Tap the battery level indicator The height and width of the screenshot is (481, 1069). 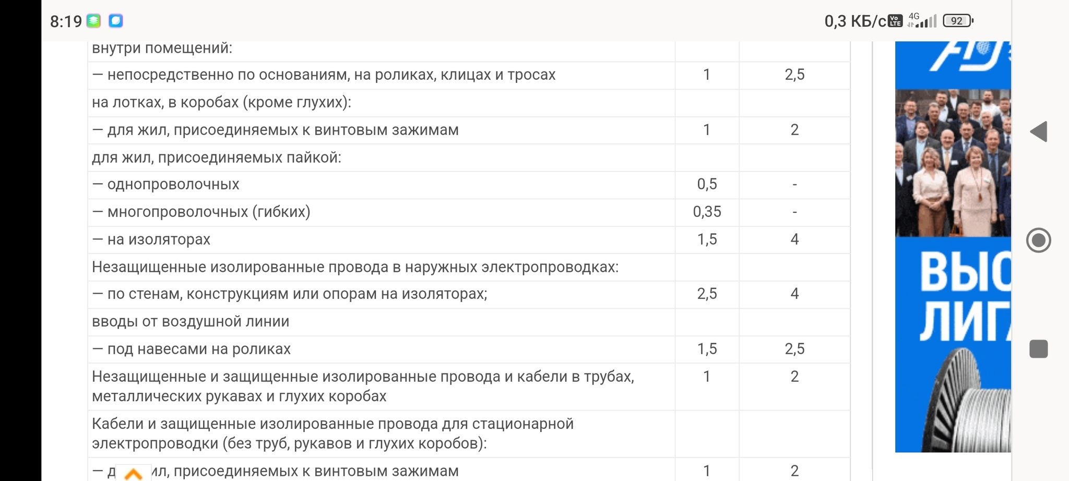point(957,21)
